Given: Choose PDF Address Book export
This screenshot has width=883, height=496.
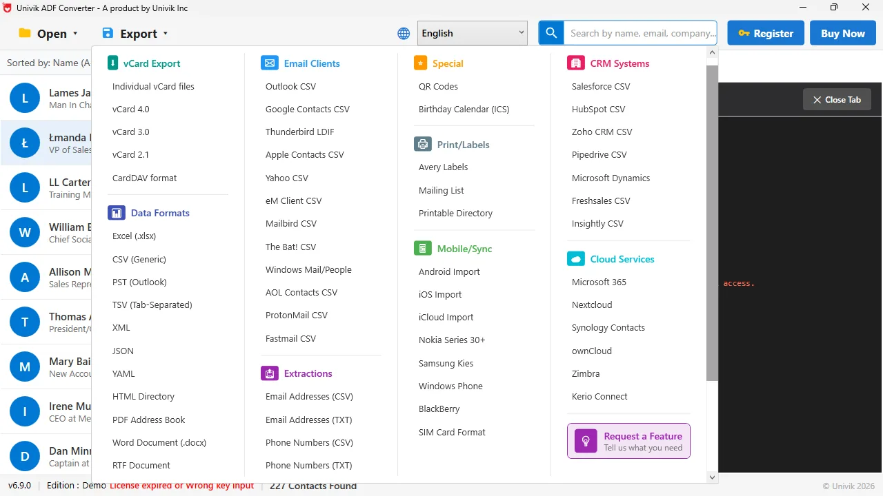Looking at the screenshot, I should coord(149,420).
